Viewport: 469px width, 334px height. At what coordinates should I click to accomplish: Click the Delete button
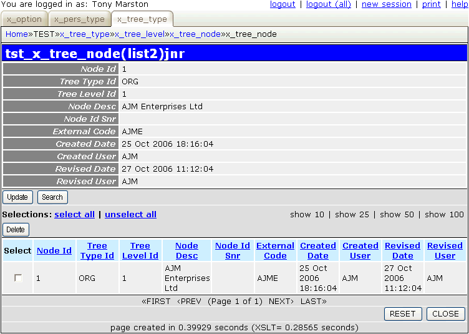pyautogui.click(x=16, y=230)
